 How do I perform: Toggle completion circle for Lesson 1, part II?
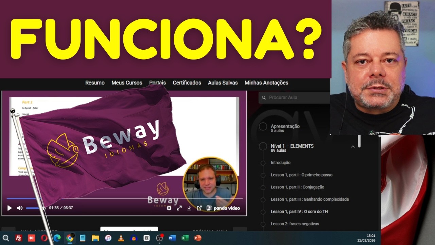tap(263, 187)
